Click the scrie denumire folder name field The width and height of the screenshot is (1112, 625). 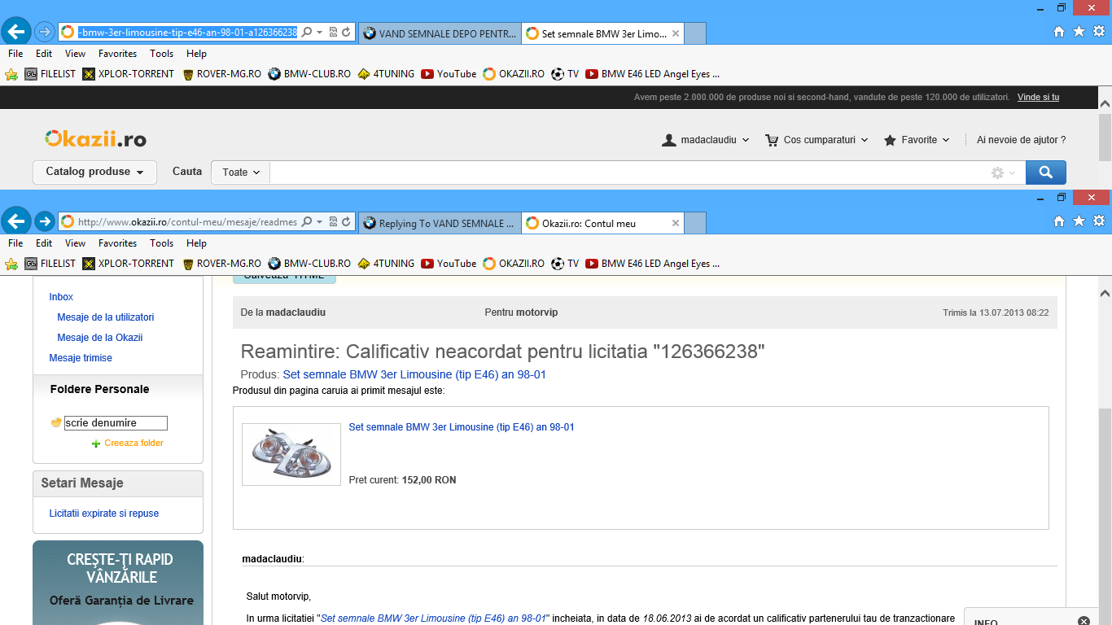116,423
